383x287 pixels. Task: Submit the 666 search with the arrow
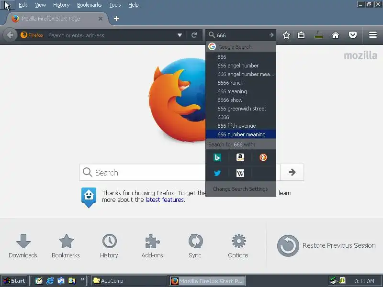tap(271, 35)
